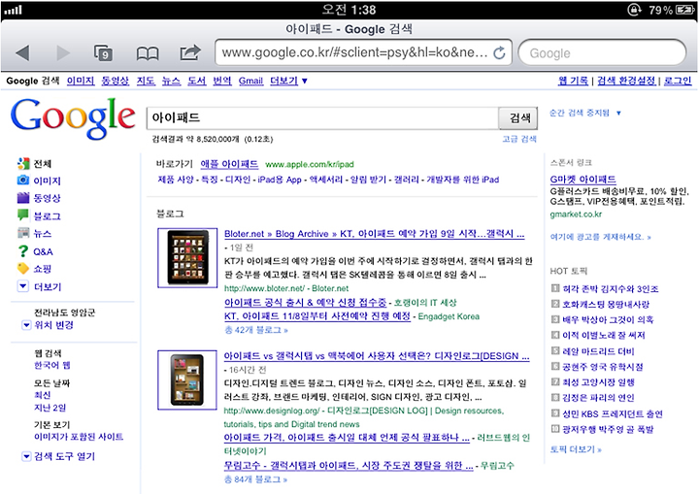Open the 애플 아이패드 shortcut link
This screenshot has height=494, width=699.
click(229, 164)
